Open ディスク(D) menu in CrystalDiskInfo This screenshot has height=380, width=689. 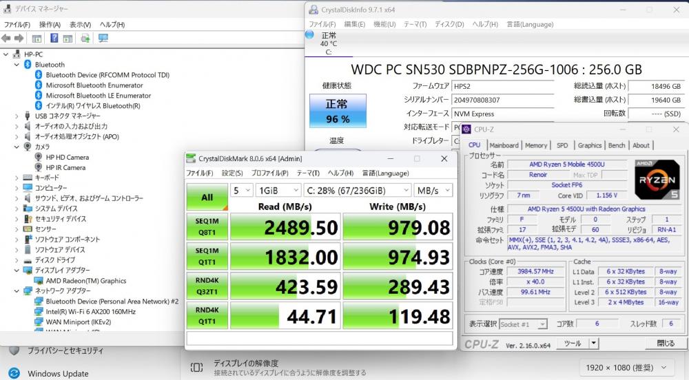pos(449,24)
